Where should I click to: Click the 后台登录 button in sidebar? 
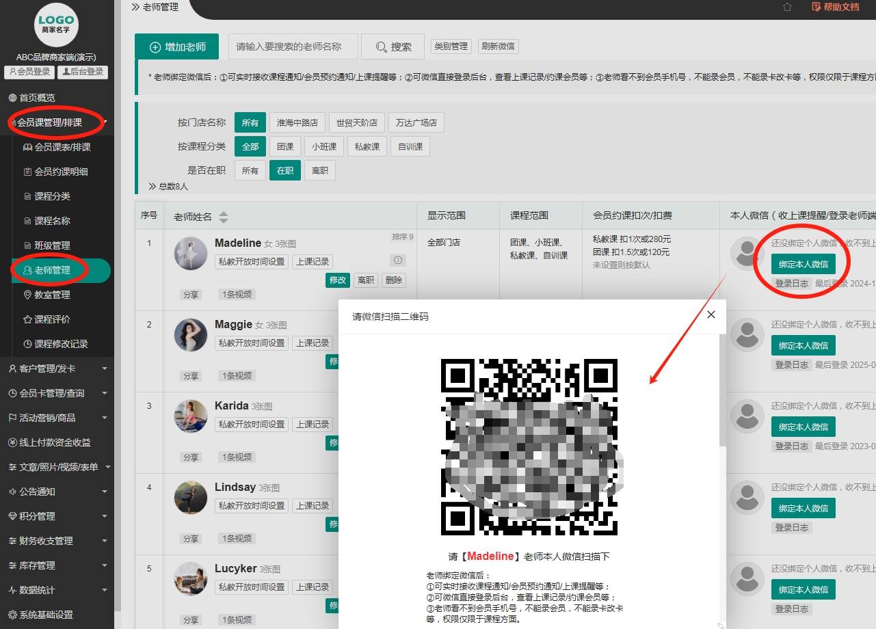83,72
